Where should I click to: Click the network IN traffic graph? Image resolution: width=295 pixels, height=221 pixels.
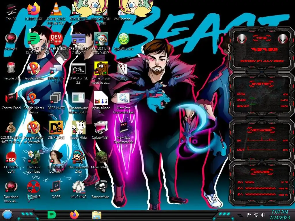click(262, 139)
